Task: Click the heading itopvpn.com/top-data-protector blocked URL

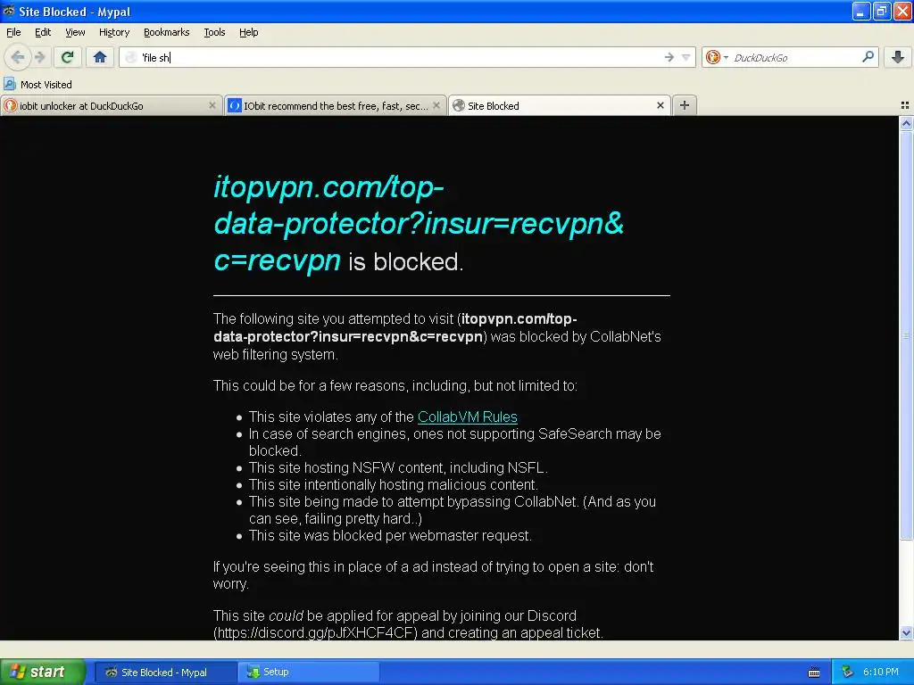Action: point(419,224)
